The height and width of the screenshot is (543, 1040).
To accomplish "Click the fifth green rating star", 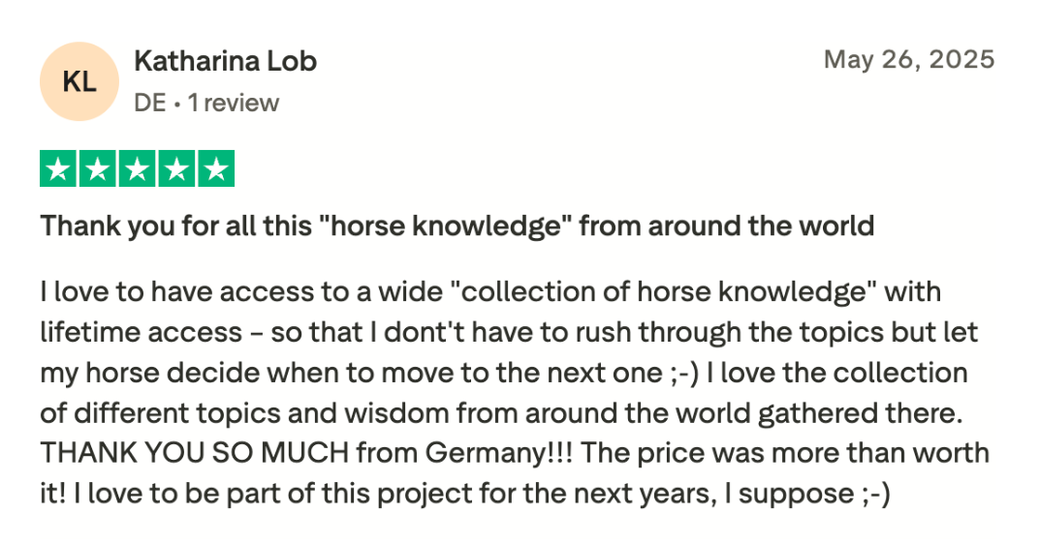I will click(x=216, y=168).
